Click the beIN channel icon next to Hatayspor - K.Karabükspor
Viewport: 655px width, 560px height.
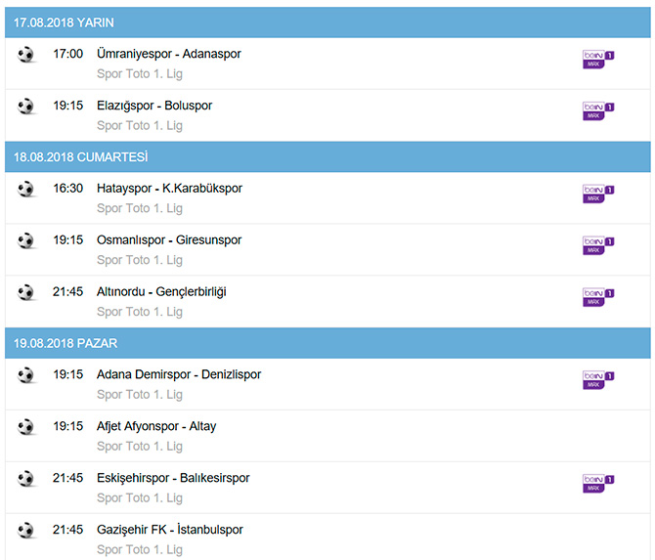(x=598, y=194)
